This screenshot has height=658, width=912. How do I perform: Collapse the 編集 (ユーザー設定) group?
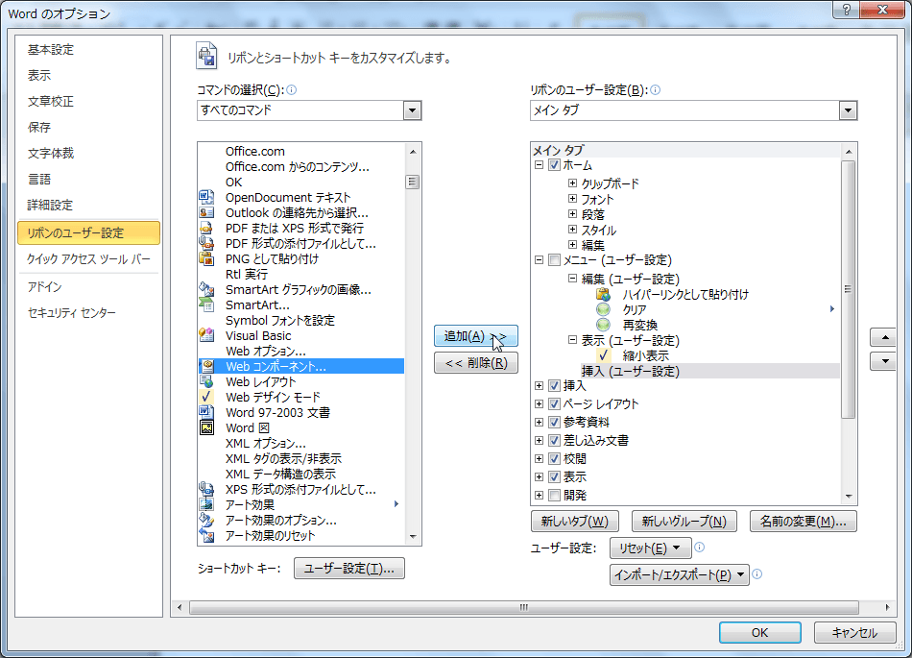(572, 279)
